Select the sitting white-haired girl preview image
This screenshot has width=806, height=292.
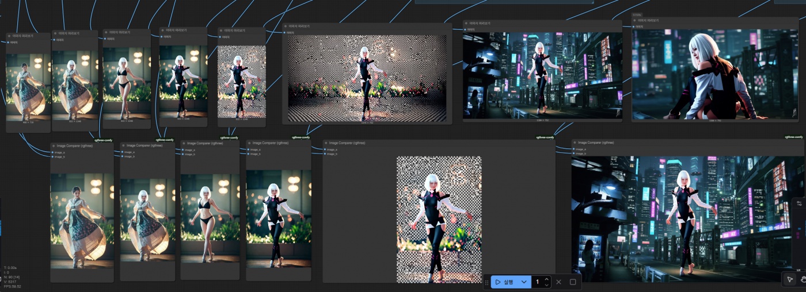coord(713,74)
